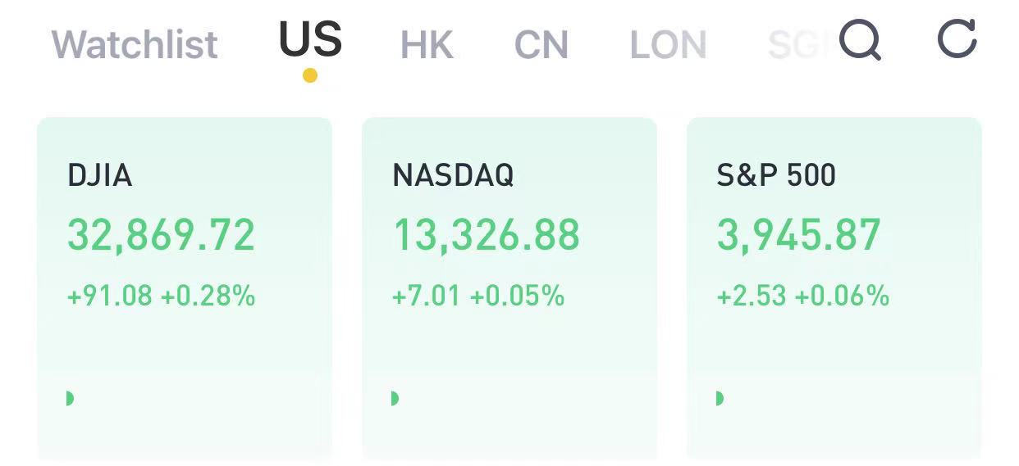
Task: Click the green marker in S&P 500 card
Action: (x=720, y=398)
